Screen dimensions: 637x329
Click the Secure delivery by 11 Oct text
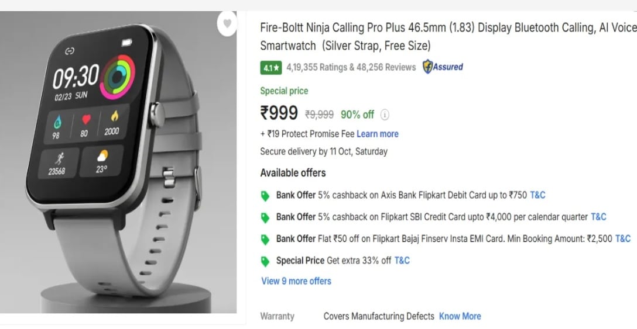324,151
